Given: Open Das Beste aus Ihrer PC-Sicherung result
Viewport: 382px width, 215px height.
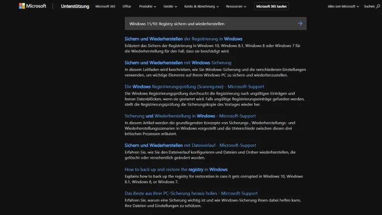Looking at the screenshot, I should (x=191, y=193).
